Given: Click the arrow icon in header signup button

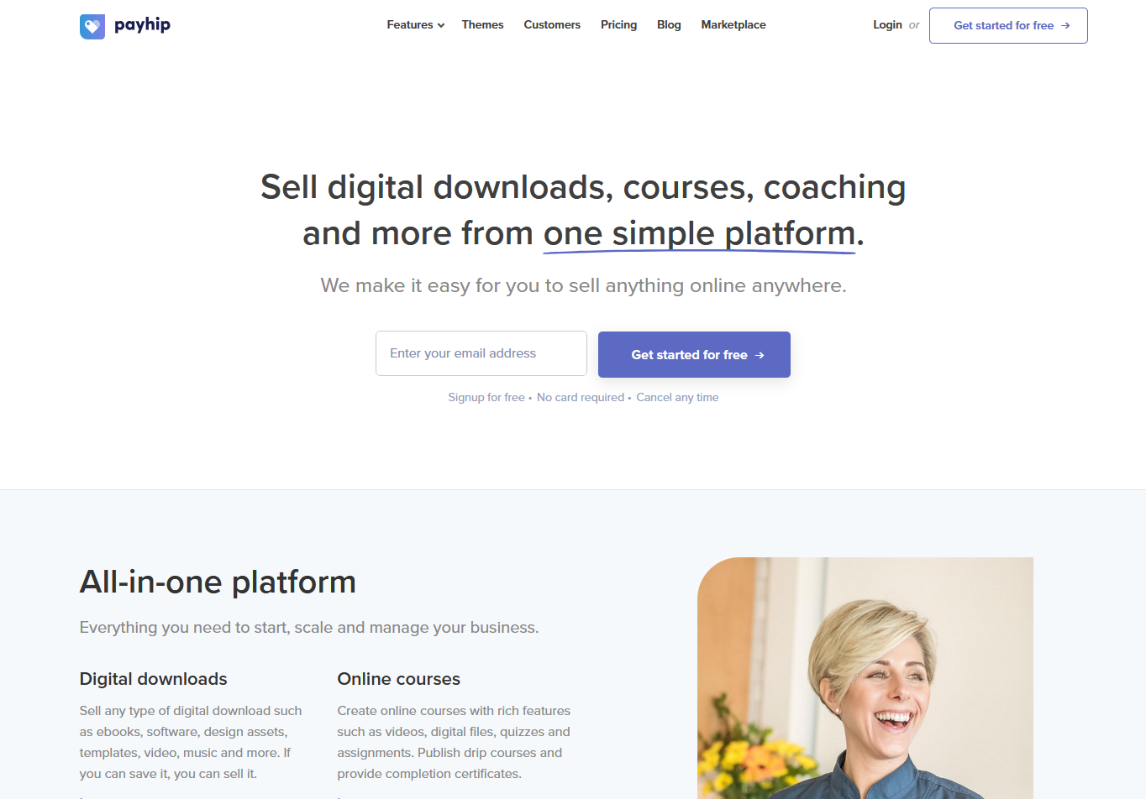Looking at the screenshot, I should pos(1065,26).
